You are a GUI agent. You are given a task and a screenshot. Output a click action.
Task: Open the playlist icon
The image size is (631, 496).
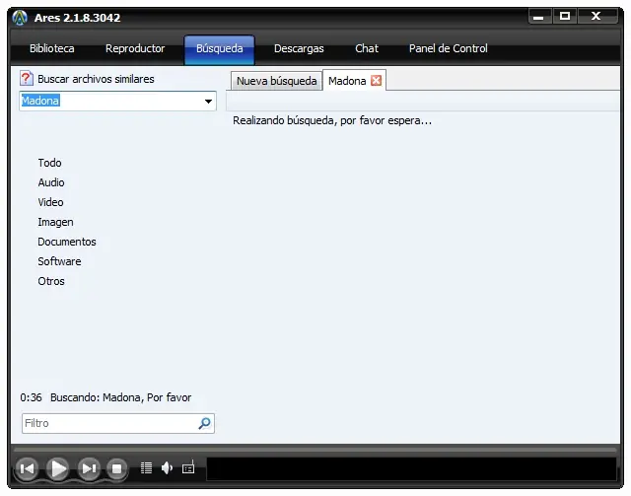(146, 467)
